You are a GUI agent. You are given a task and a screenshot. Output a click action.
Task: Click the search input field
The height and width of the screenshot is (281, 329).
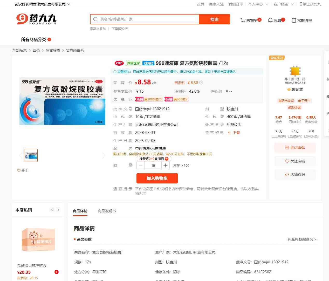coord(148,19)
